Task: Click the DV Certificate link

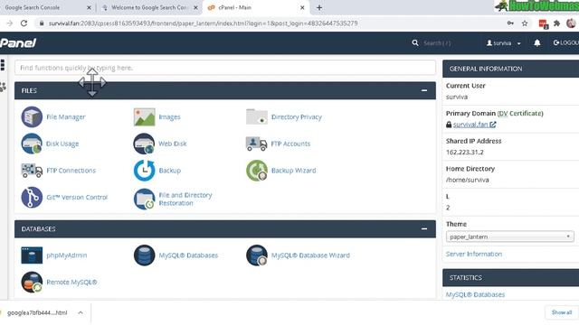Action: coord(520,113)
